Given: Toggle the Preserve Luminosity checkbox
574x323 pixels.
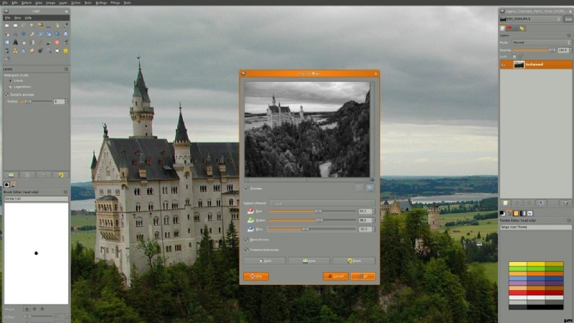Looking at the screenshot, I should point(247,249).
